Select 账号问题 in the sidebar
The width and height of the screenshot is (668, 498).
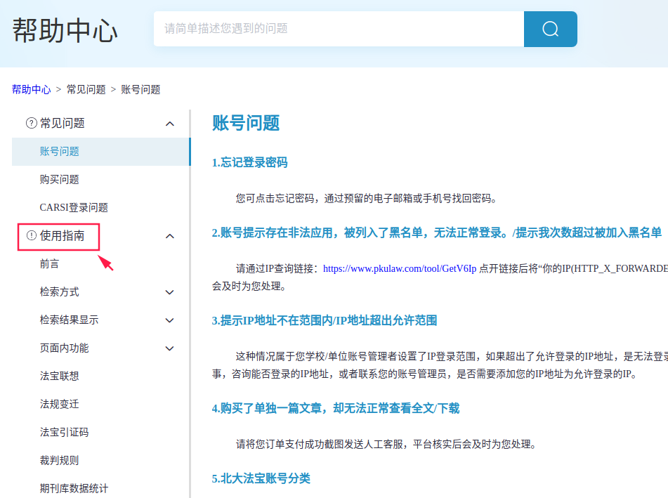[x=60, y=152]
